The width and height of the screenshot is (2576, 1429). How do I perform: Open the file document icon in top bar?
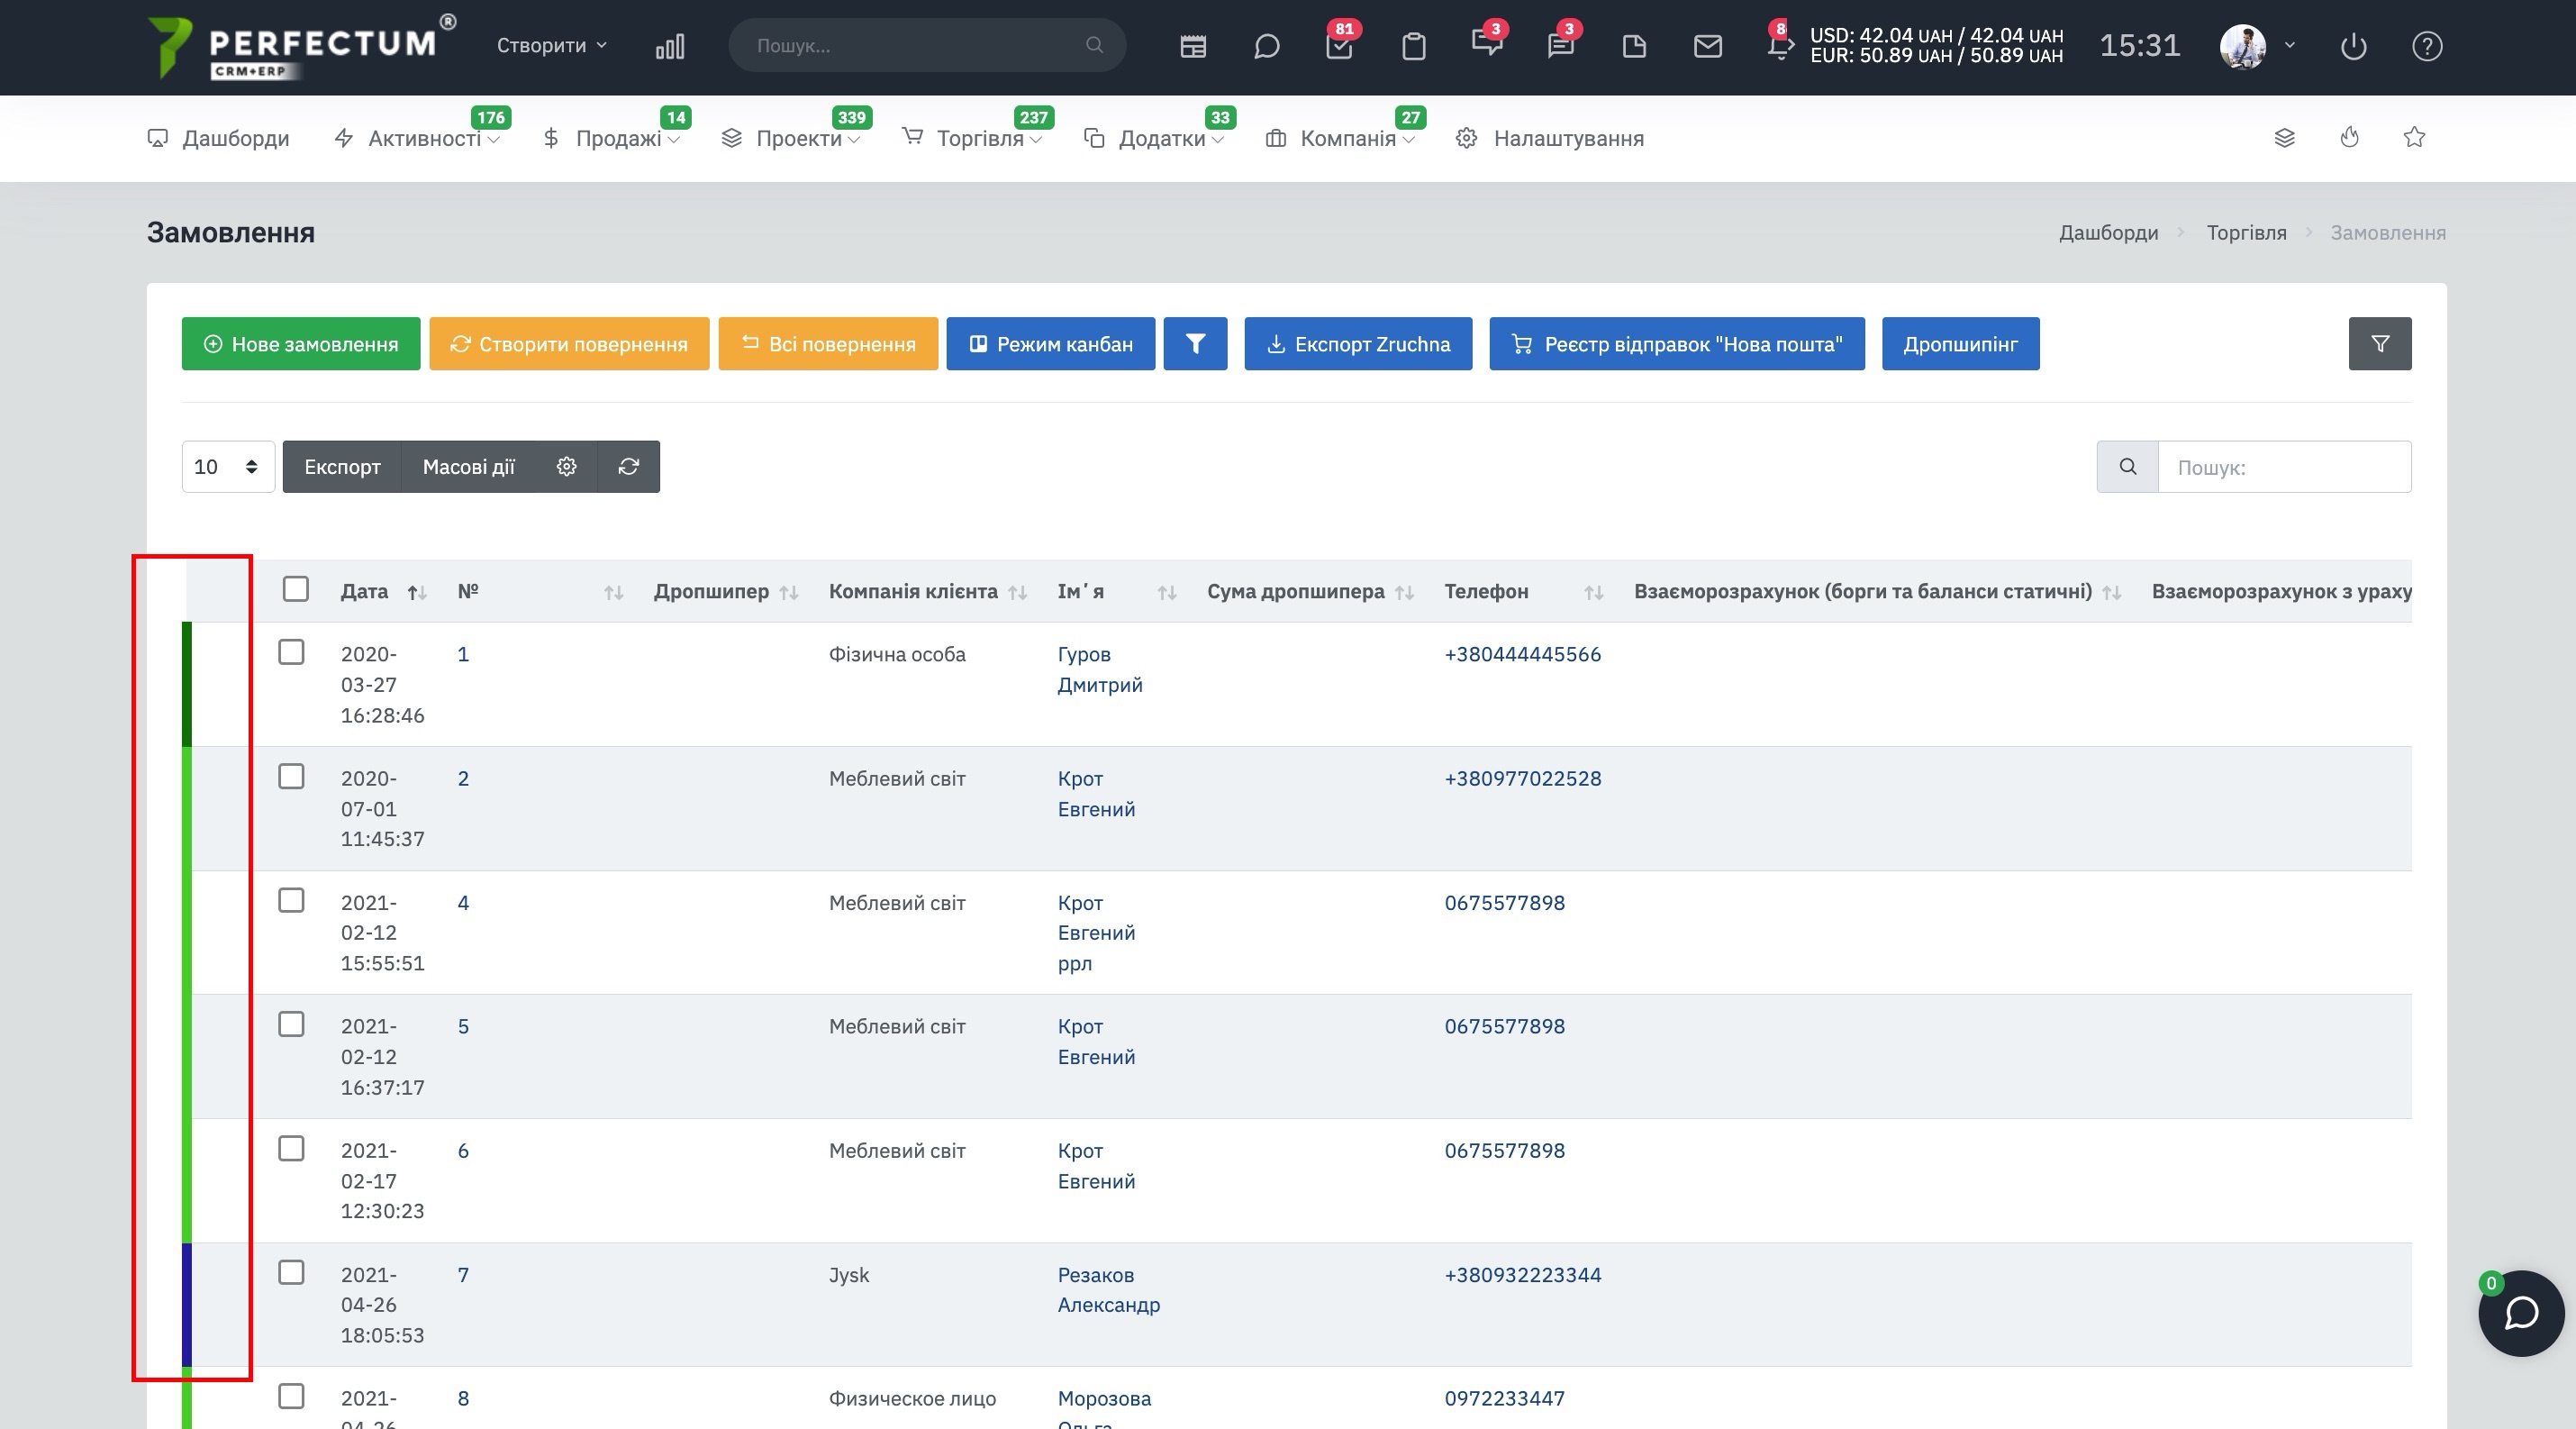[x=1634, y=46]
